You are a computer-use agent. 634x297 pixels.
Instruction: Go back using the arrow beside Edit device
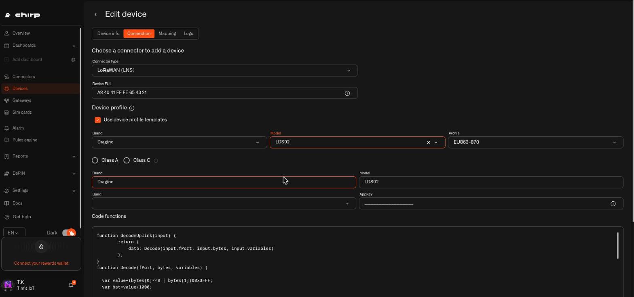pyautogui.click(x=96, y=15)
